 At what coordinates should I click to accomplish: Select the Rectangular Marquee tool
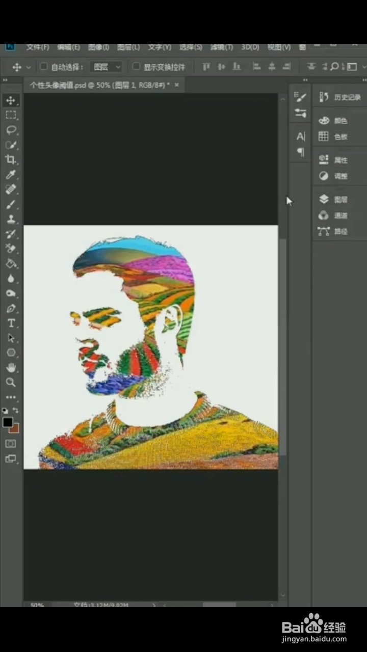tap(11, 115)
